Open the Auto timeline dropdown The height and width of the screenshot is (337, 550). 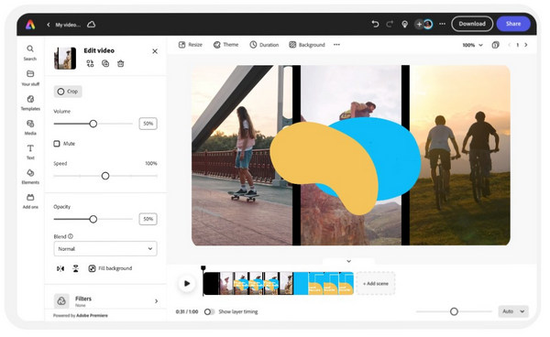(513, 311)
